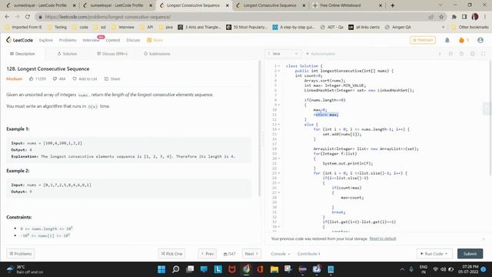Viewport: 492px width, 277px height.
Task: Collapse code fold at line 1
Action: (279, 66)
